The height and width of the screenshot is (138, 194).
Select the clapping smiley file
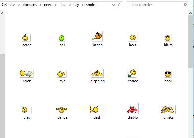[x=97, y=73]
